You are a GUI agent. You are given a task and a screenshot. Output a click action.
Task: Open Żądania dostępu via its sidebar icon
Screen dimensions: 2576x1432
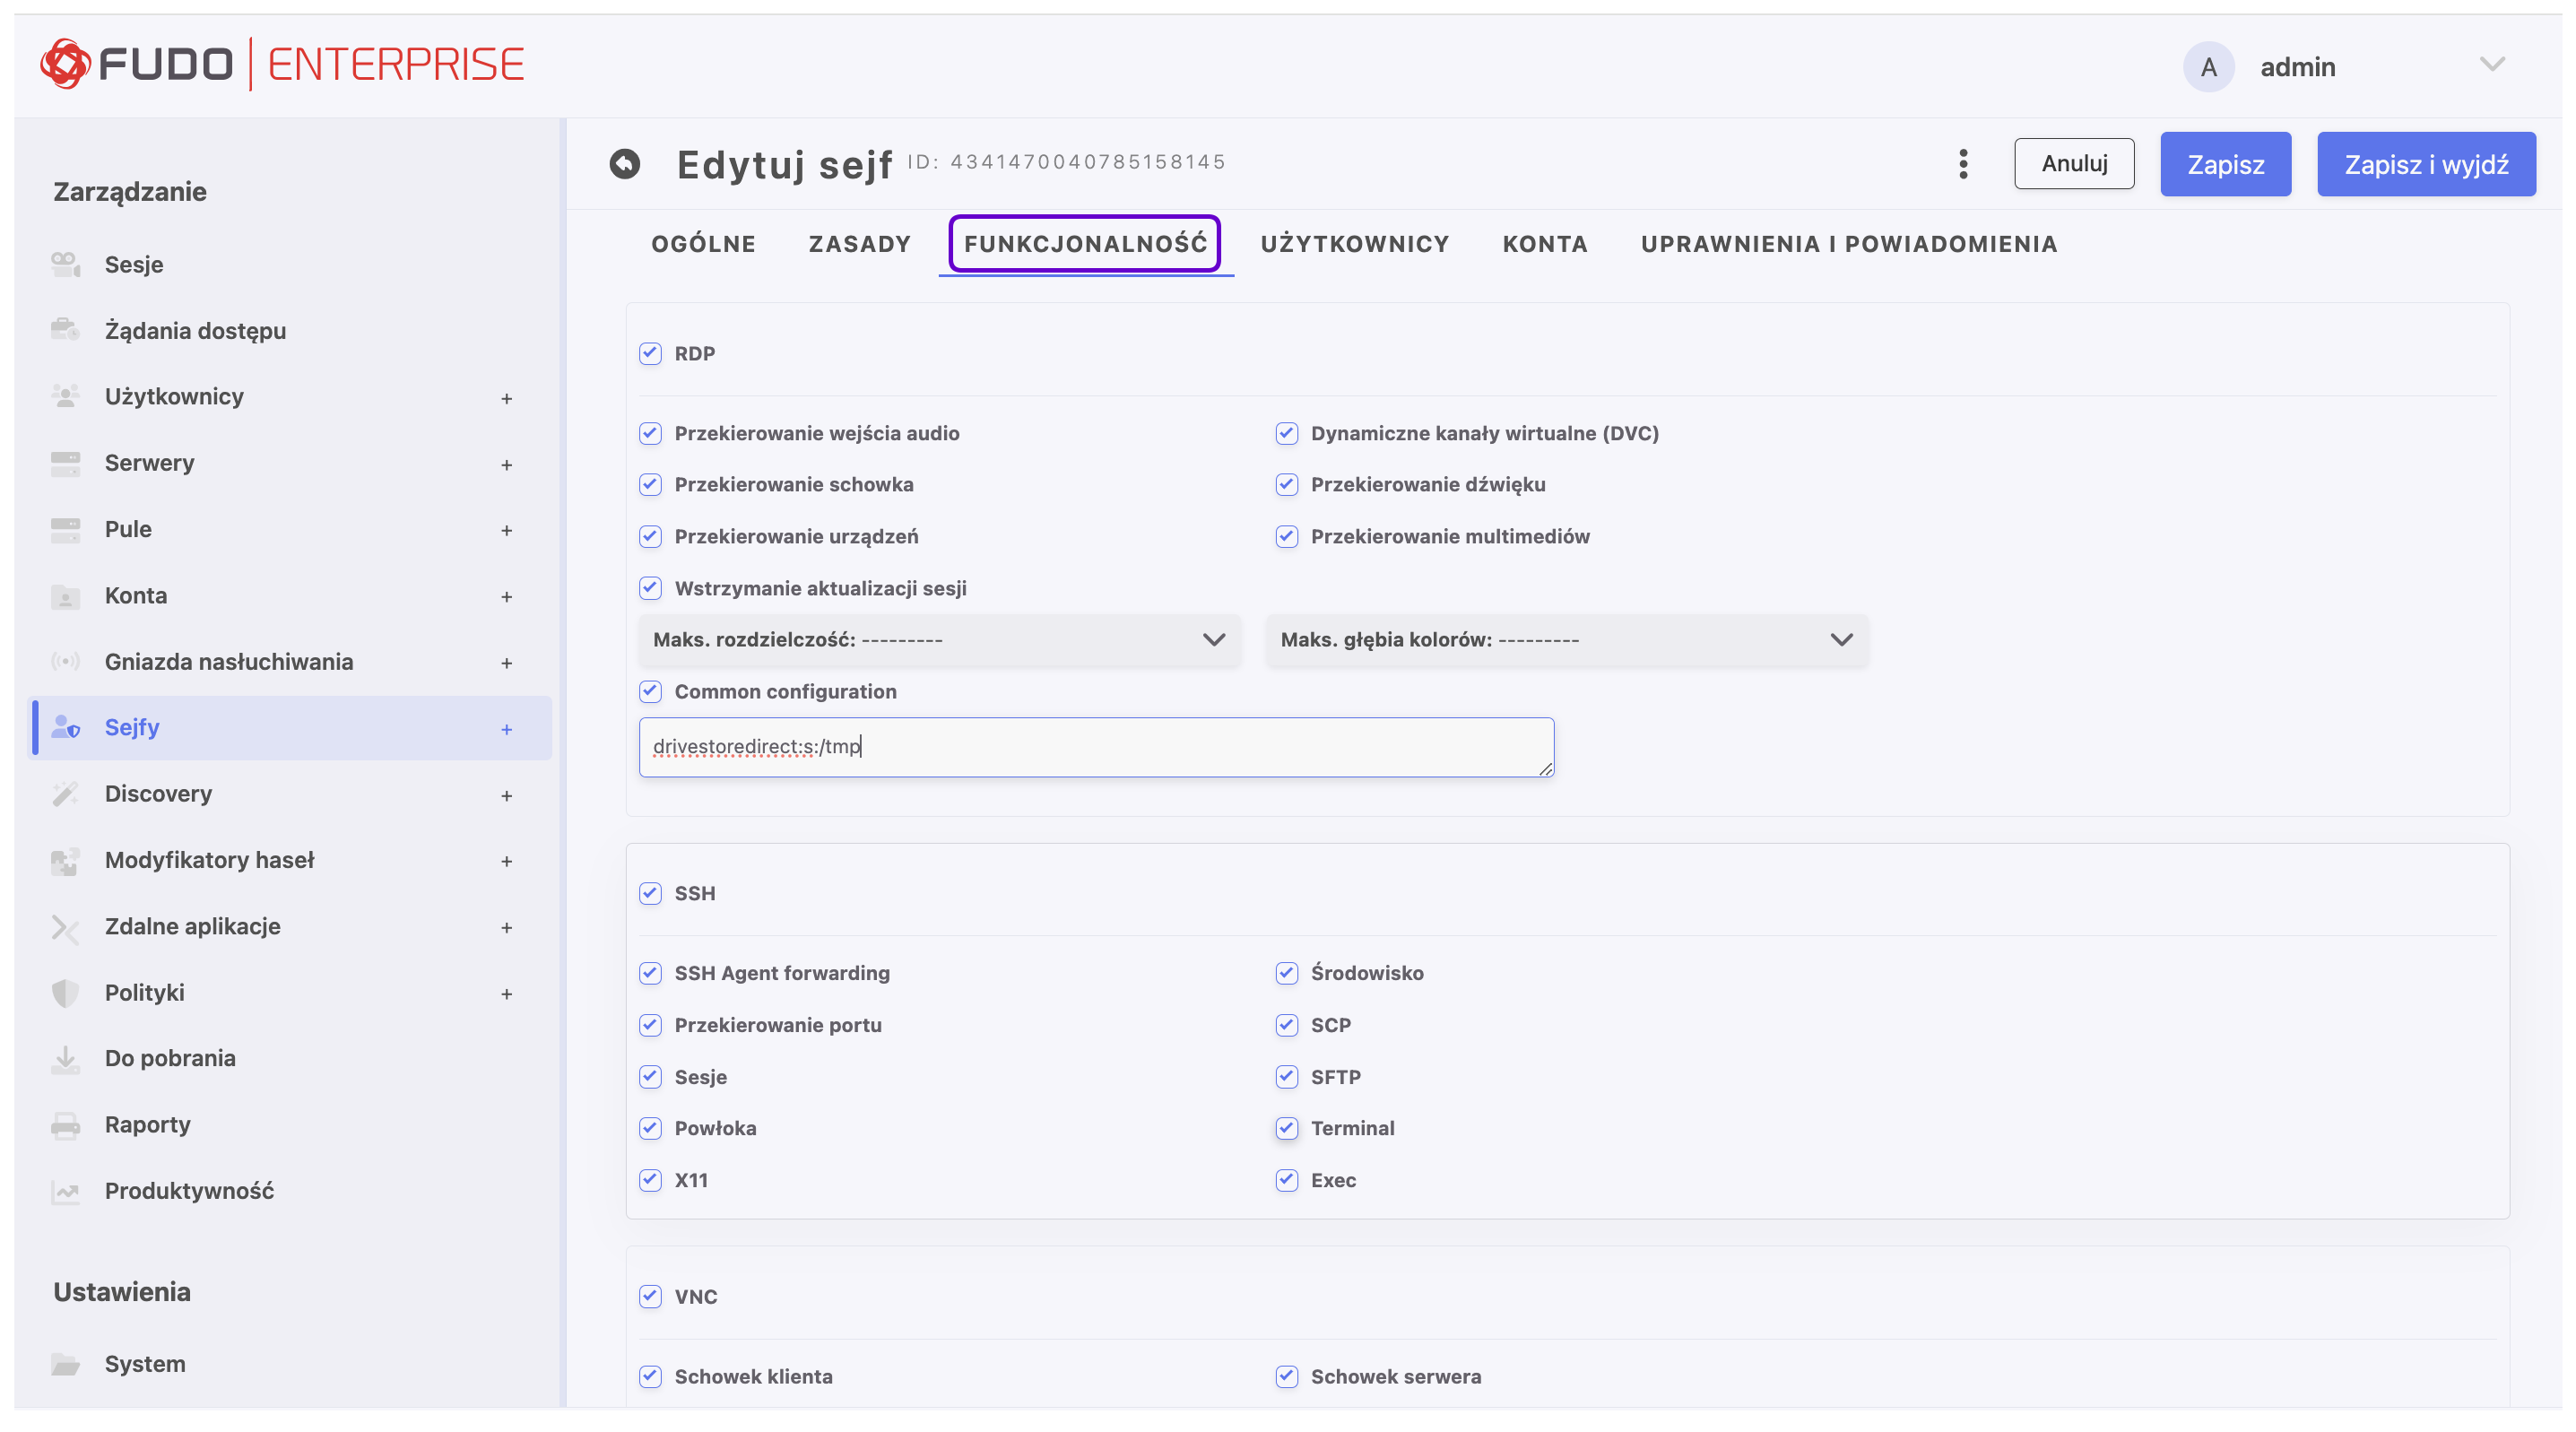(65, 330)
